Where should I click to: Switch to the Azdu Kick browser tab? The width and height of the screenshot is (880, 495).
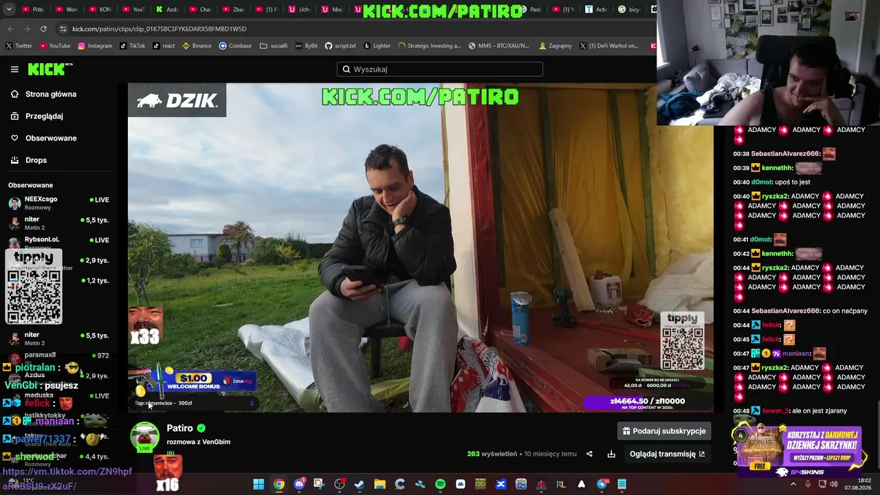point(165,10)
